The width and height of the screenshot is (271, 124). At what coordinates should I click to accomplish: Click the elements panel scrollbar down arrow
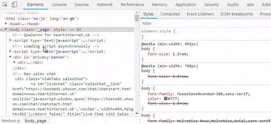click(137, 113)
